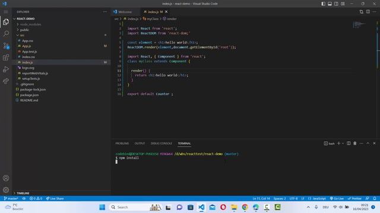380x213 pixels.
Task: Open Windows Start menu
Action: coord(102,207)
